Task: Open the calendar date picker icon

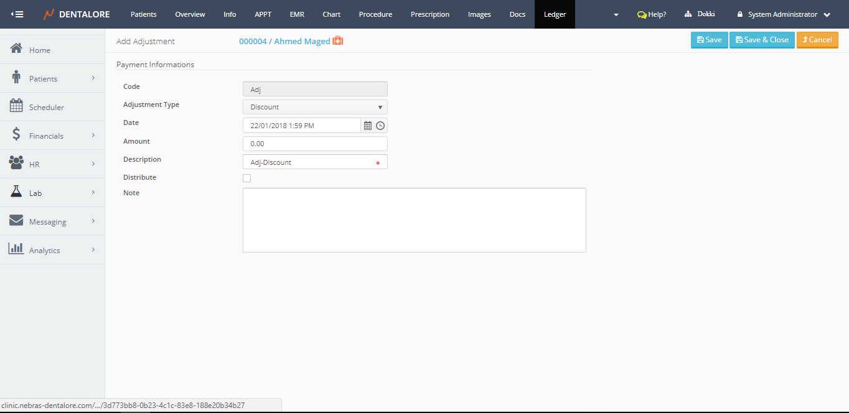Action: click(x=368, y=126)
